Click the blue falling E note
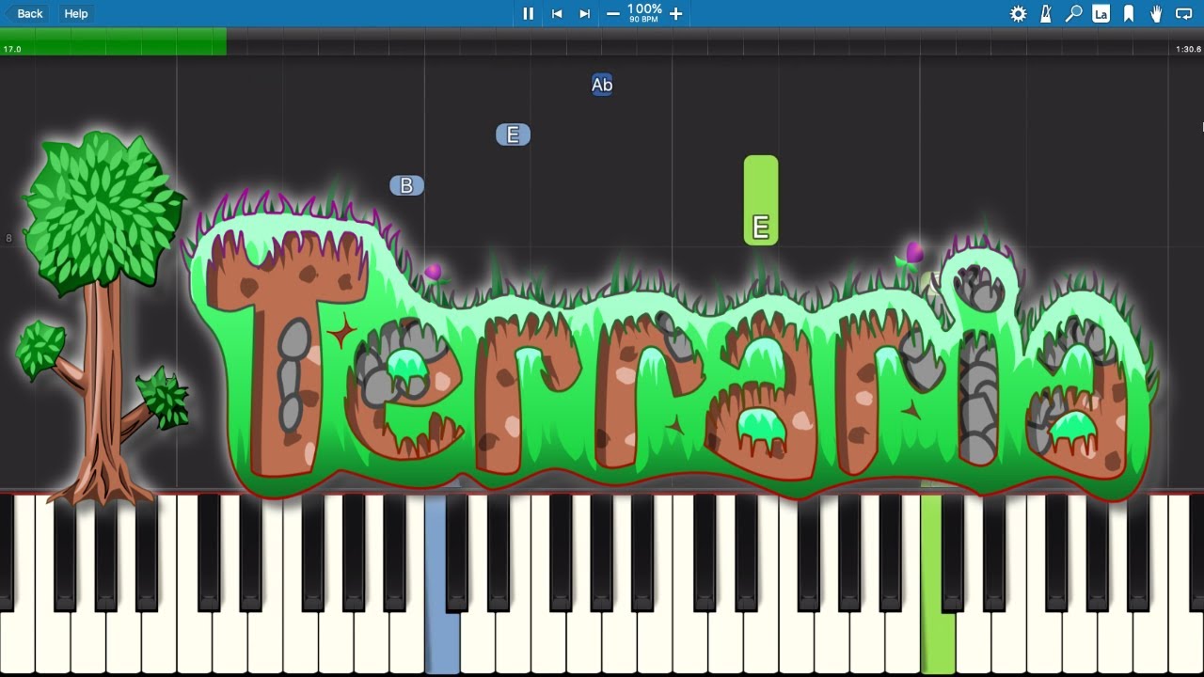The width and height of the screenshot is (1204, 677). point(513,134)
